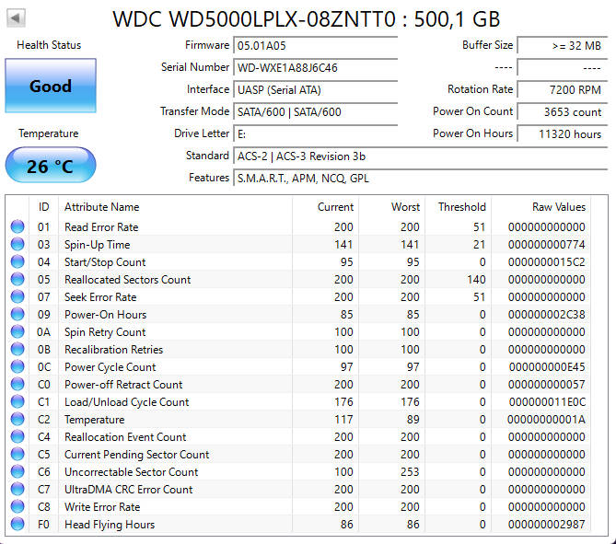
Task: Click the status icon for UltraDMA CRC Error Count
Action: 17,490
